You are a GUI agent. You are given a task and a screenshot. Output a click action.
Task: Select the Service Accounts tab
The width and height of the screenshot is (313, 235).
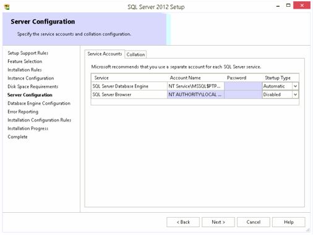[x=105, y=54]
